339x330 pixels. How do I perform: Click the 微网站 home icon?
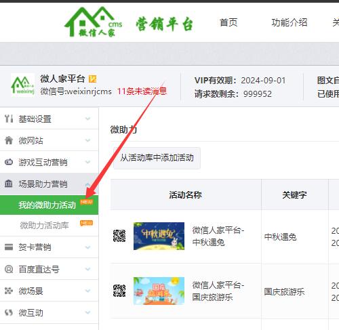9,140
